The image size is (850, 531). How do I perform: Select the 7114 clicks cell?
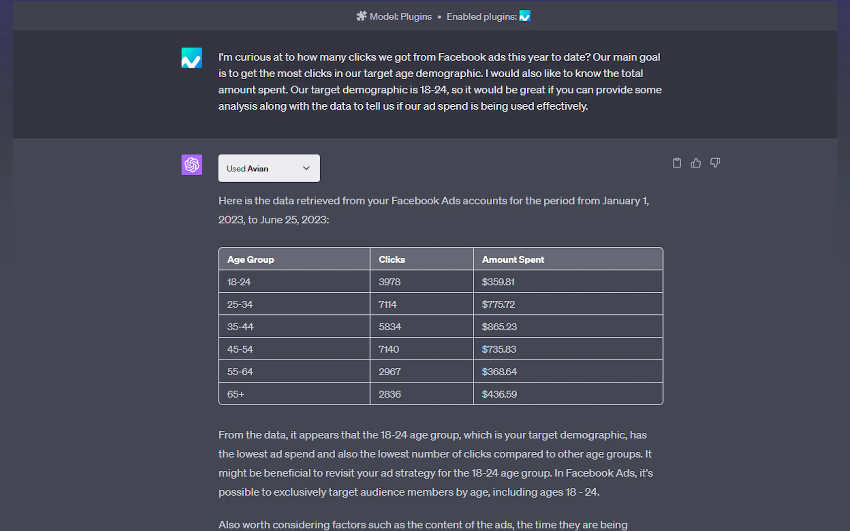(x=388, y=305)
